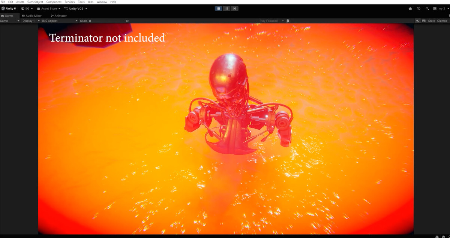
Task: Open Undo History with the clock icon
Action: pyautogui.click(x=419, y=8)
